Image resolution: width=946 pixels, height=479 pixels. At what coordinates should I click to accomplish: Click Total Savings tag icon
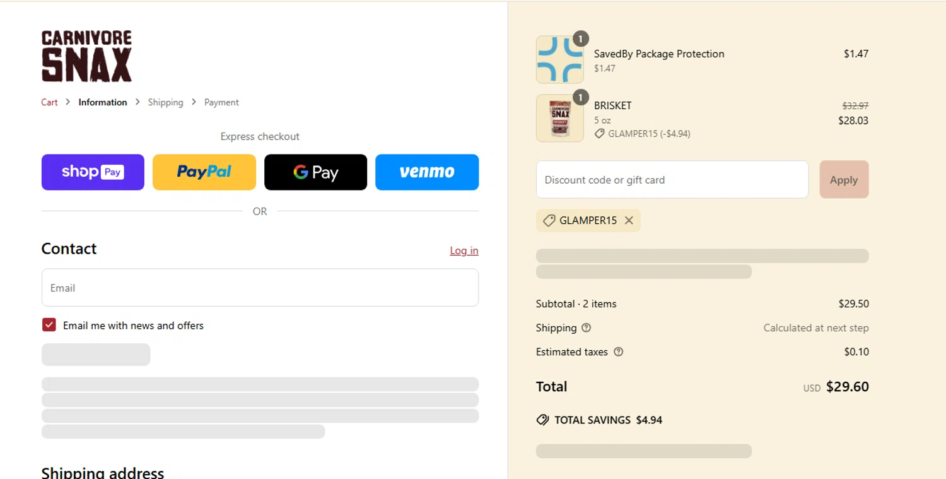[542, 420]
